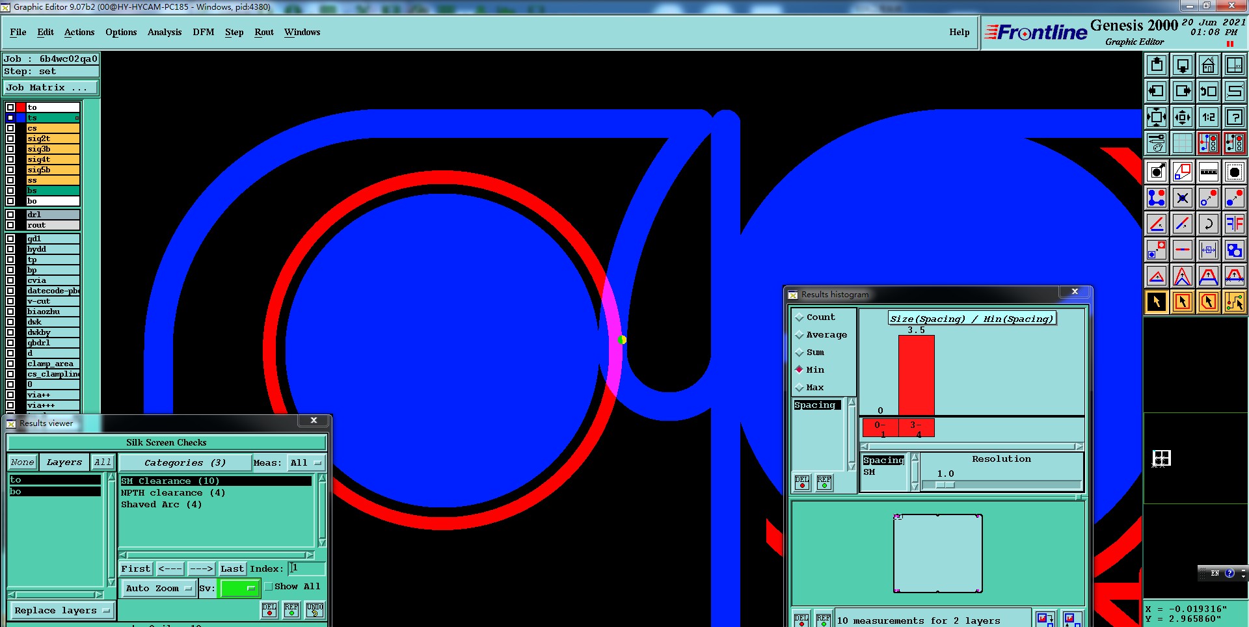Click the zoom out (shrink arrows) icon
Image resolution: width=1249 pixels, height=627 pixels.
point(1183,117)
